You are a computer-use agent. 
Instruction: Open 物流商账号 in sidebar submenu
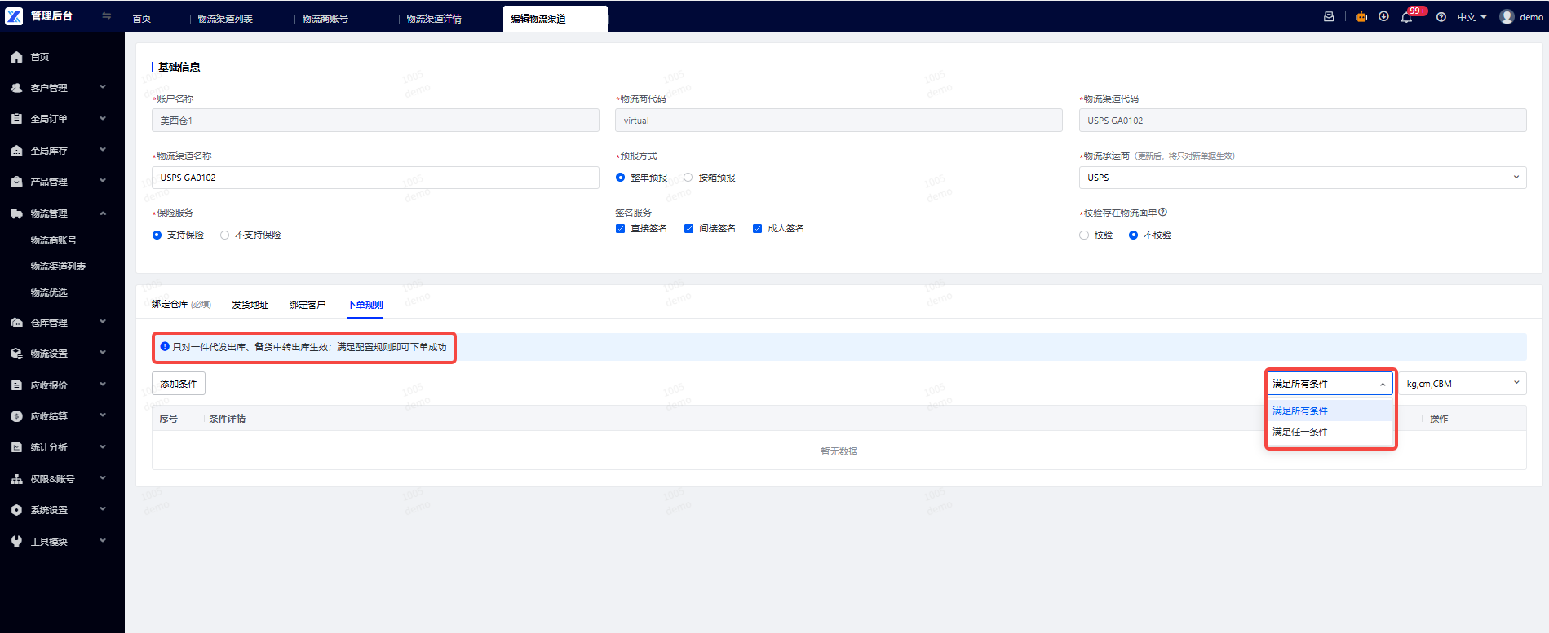tap(54, 240)
